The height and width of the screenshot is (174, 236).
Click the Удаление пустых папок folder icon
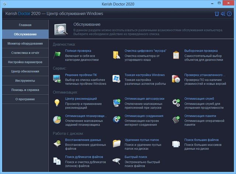click(117, 143)
